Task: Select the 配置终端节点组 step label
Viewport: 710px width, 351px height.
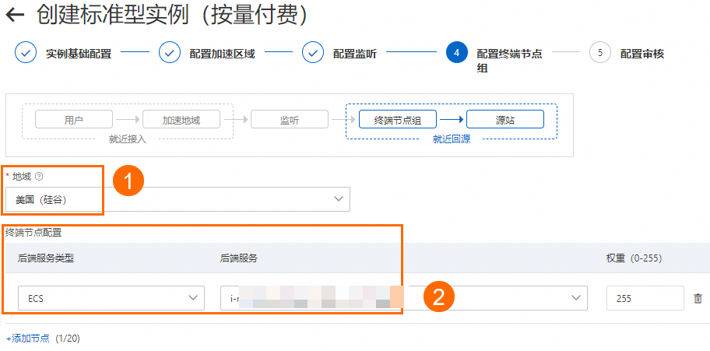Action: pyautogui.click(x=509, y=61)
